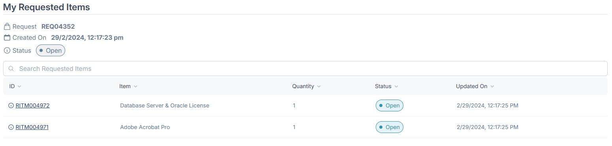Click the shopping bag Request icon
Image resolution: width=612 pixels, height=146 pixels.
point(7,27)
